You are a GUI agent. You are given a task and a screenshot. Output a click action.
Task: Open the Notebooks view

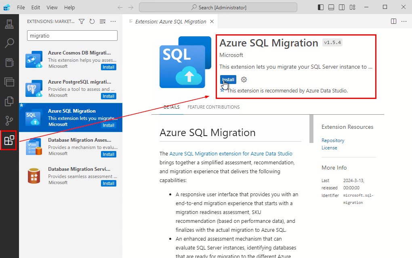9,62
